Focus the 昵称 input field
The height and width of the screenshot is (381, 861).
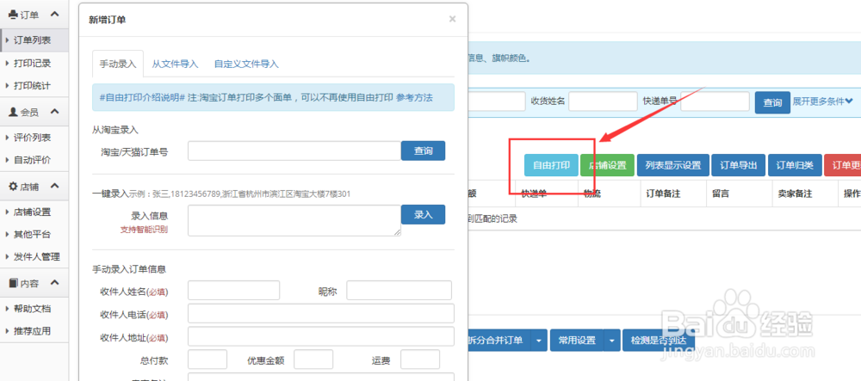click(400, 291)
